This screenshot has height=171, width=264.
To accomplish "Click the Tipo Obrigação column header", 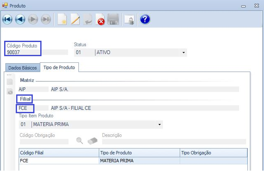I will click(214, 153).
